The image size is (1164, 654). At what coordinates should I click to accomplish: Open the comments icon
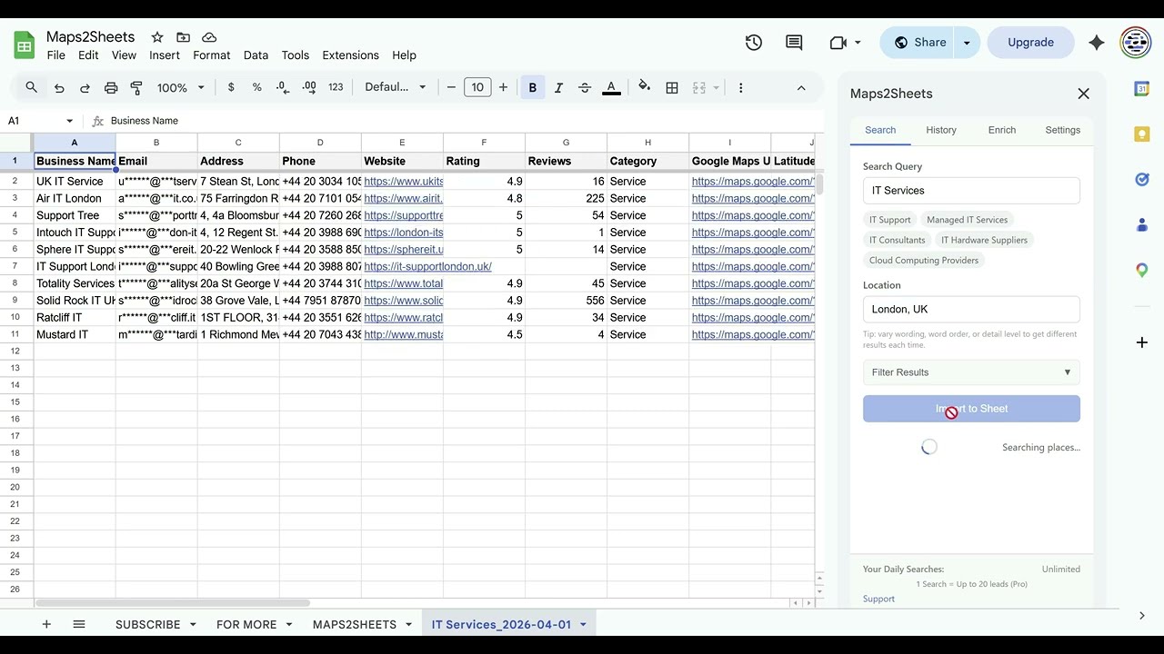794,43
